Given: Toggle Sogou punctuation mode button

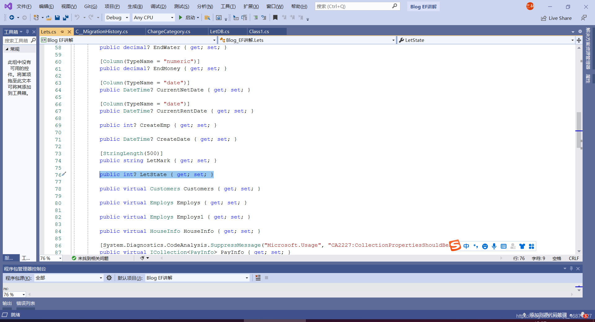Looking at the screenshot, I should 476,246.
